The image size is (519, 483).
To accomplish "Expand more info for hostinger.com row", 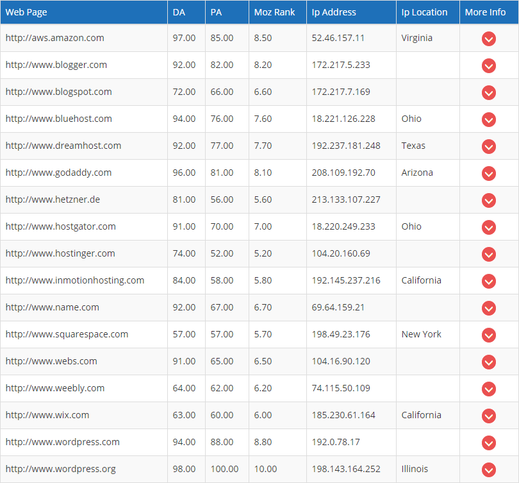I will click(488, 254).
